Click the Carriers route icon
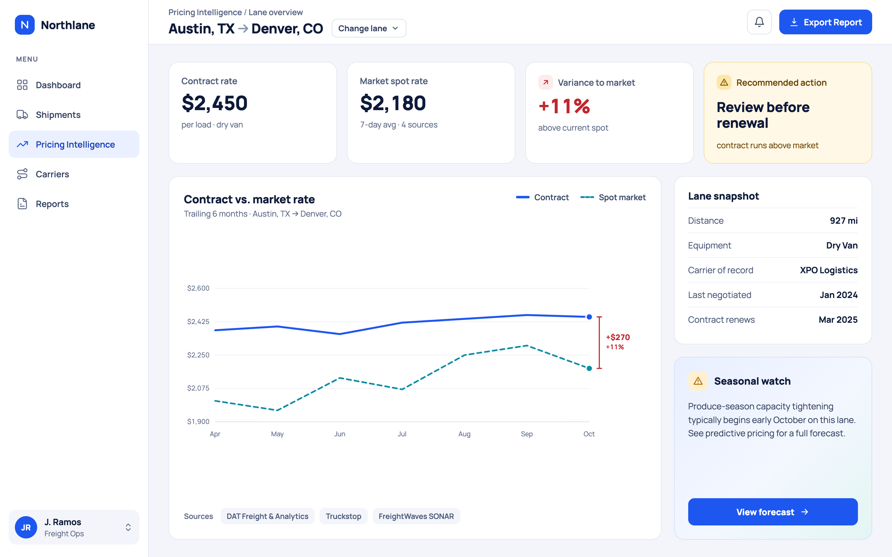Viewport: 892px width, 557px height. tap(22, 174)
